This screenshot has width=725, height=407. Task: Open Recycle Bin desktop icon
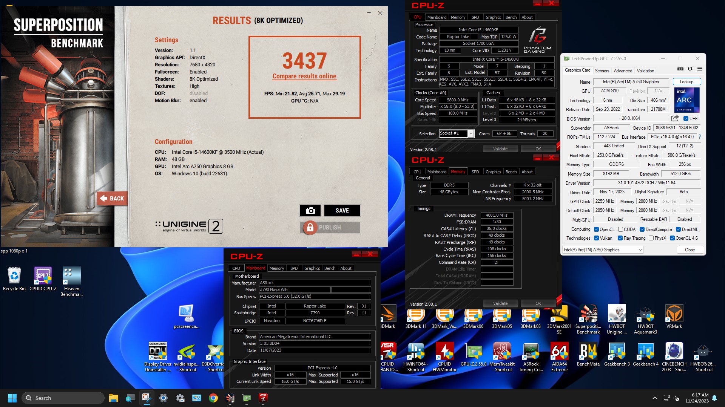14,279
